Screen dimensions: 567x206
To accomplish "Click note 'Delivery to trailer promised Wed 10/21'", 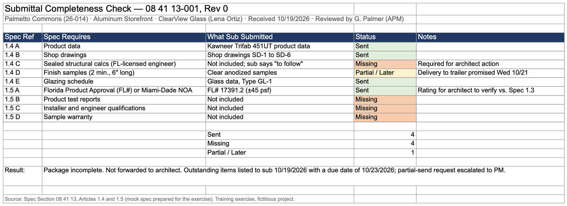I will click(490, 73).
